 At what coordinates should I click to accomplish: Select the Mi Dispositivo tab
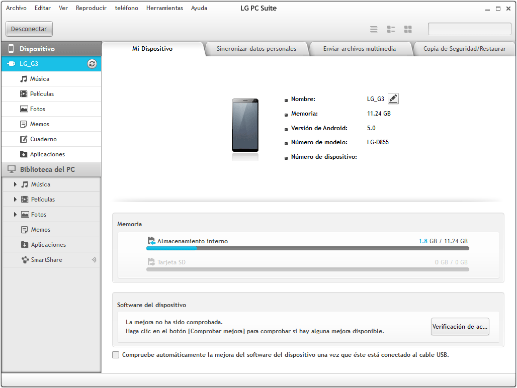[153, 49]
